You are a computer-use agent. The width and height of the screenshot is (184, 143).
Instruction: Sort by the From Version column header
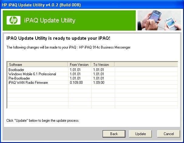[x=79, y=65]
